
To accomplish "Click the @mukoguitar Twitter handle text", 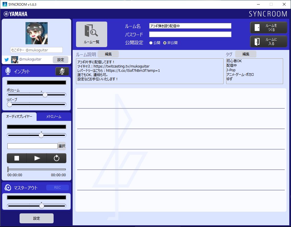I will [30, 59].
